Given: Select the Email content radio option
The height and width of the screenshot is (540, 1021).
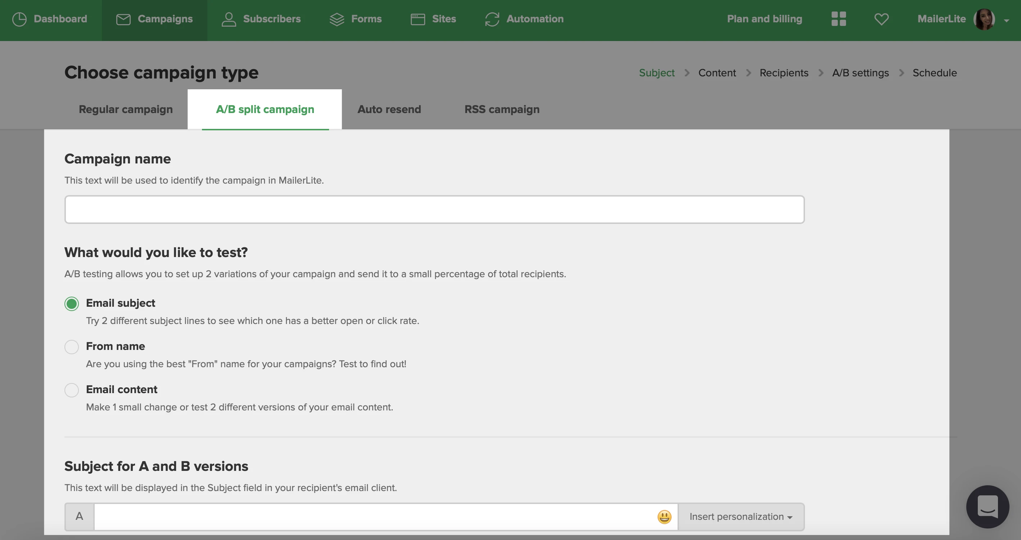Looking at the screenshot, I should point(72,390).
